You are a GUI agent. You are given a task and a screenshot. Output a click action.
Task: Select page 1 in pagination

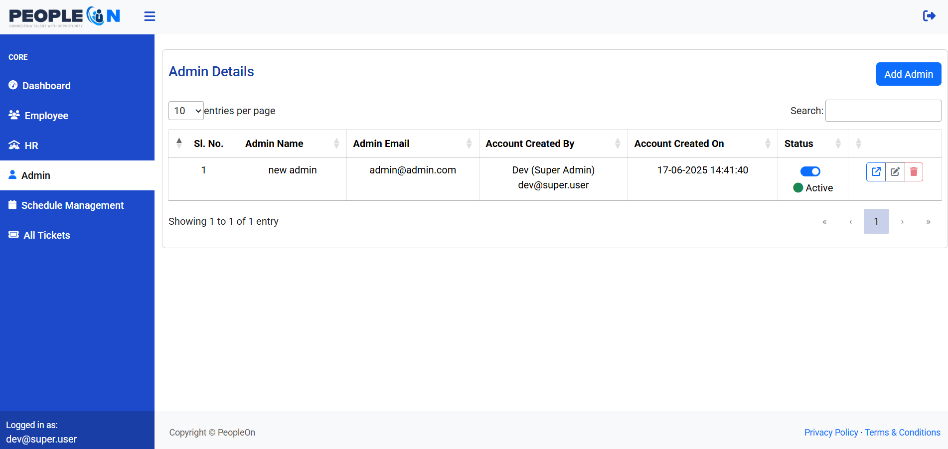pos(876,221)
